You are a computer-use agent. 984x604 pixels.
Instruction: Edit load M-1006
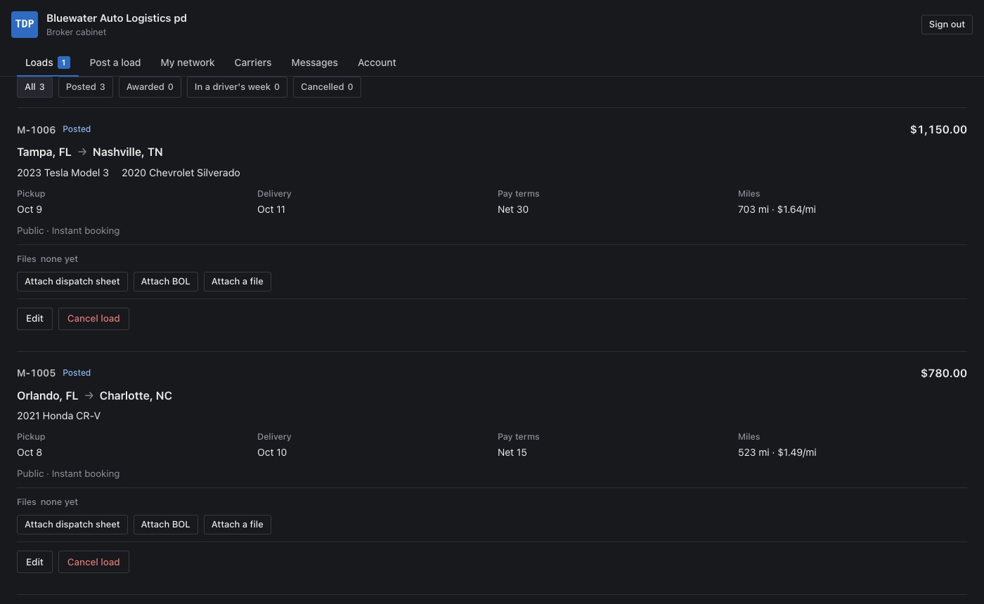click(34, 319)
